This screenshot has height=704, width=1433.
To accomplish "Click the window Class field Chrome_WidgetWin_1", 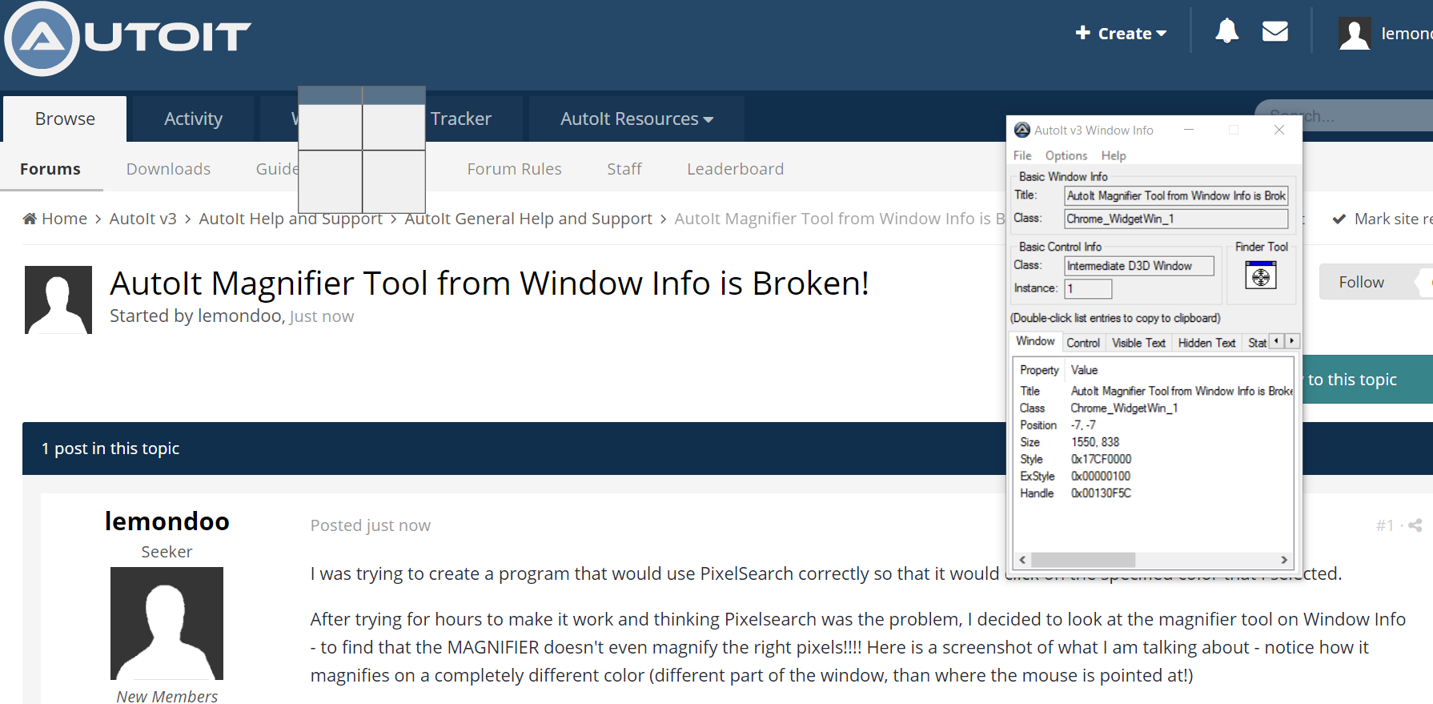I will [x=1176, y=219].
